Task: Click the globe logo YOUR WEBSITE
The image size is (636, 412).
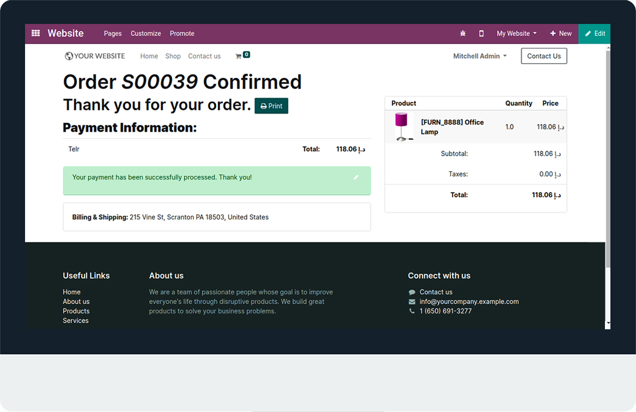Action: (95, 56)
